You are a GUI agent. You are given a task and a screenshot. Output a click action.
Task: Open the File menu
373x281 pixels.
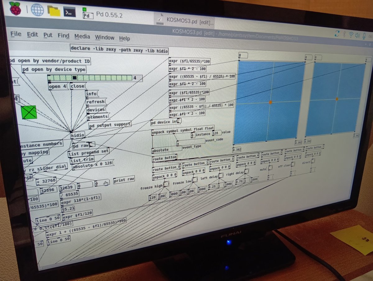(16, 34)
